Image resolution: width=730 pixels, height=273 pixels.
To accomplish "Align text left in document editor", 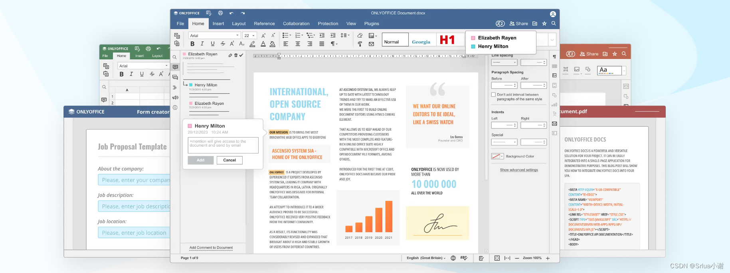I will [x=286, y=44].
